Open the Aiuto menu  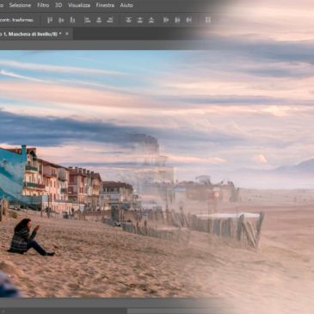126,5
